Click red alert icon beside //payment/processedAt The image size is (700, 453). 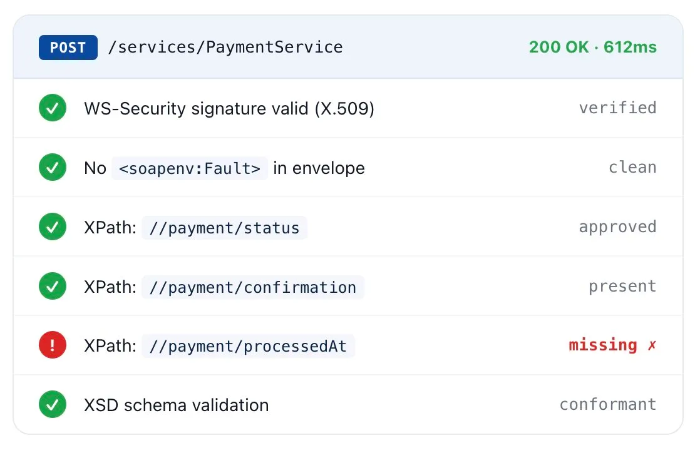pyautogui.click(x=53, y=345)
